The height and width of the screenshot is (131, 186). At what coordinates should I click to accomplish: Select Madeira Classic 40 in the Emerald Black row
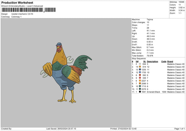point(176,92)
